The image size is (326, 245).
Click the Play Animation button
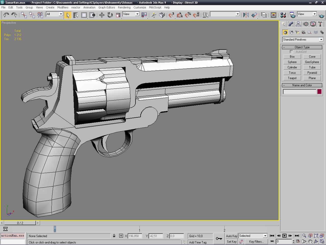tap(284, 236)
